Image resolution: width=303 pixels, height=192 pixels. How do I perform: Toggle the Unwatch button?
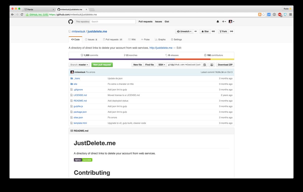[184, 31]
